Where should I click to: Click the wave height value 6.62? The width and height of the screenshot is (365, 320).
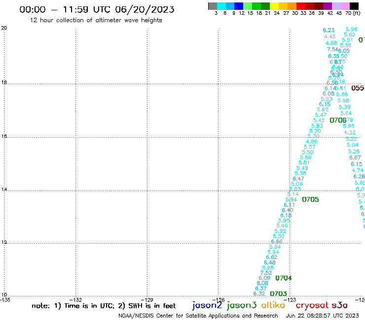click(272, 257)
